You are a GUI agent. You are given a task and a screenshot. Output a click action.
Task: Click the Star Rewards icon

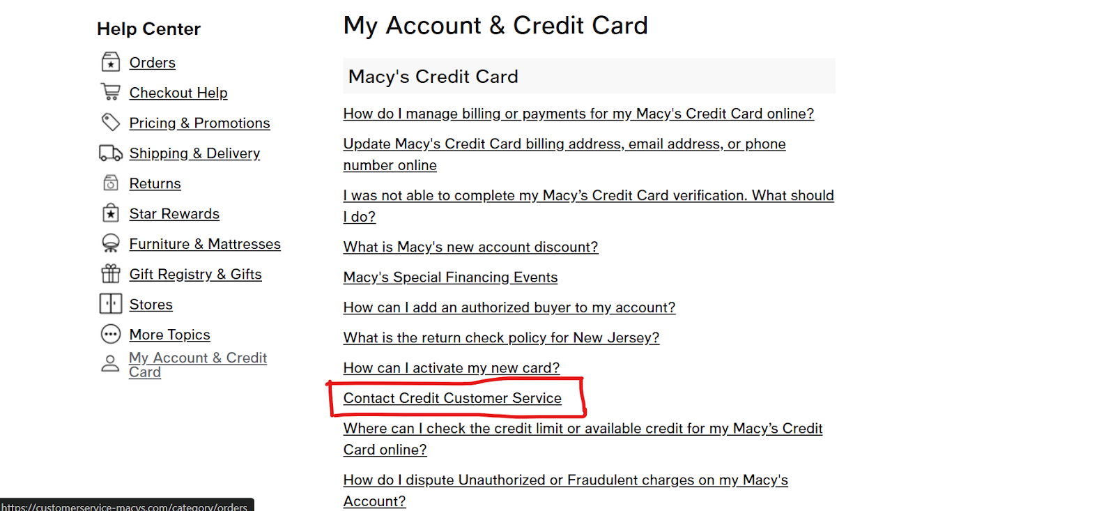point(111,213)
